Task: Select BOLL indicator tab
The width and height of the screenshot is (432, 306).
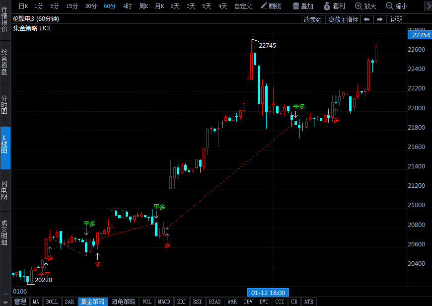Action: 52,302
